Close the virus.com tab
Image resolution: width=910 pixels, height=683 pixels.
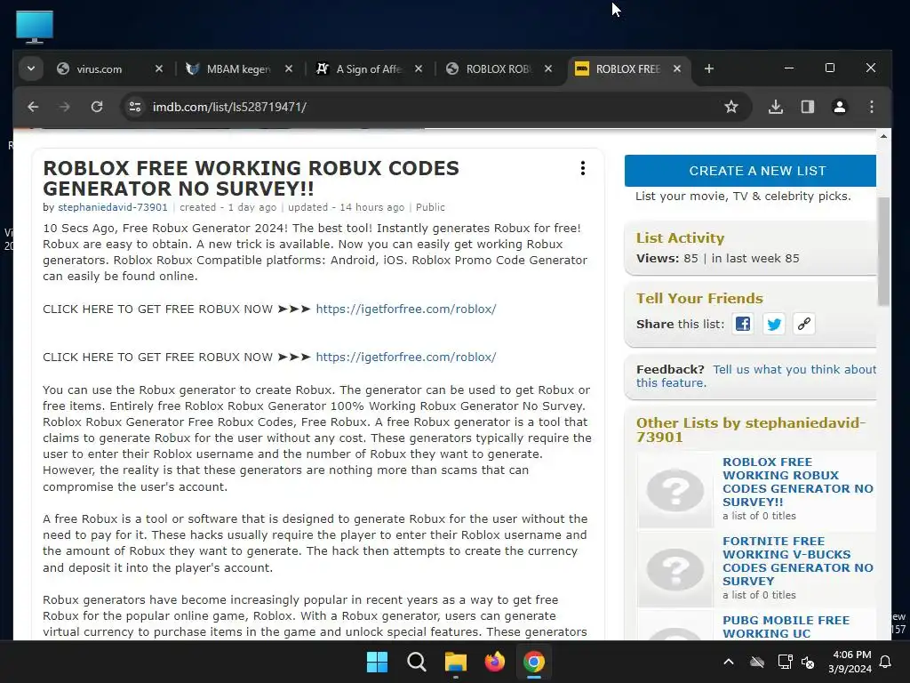158,68
